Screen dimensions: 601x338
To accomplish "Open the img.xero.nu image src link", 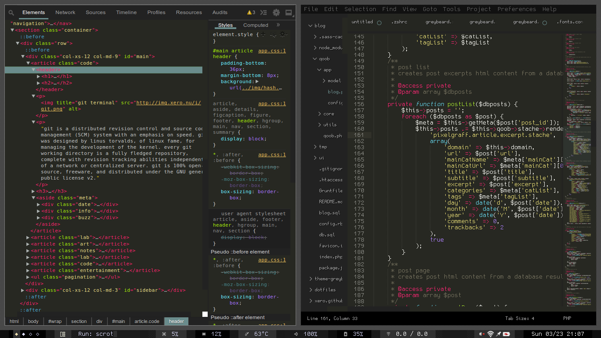I will coord(169,103).
